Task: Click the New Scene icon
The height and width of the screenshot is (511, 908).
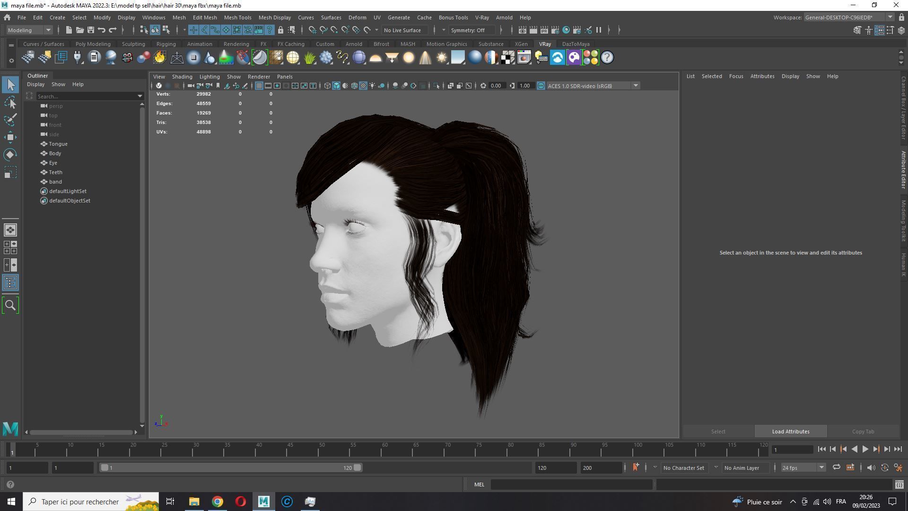Action: click(69, 30)
